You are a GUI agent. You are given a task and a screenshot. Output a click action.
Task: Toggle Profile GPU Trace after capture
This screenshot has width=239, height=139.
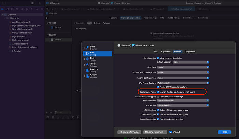tap(158, 87)
